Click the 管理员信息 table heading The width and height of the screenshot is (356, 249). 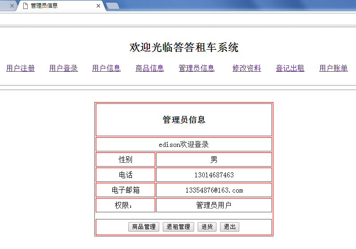184,120
